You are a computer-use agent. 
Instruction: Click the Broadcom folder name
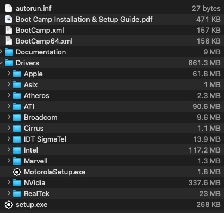(41, 118)
